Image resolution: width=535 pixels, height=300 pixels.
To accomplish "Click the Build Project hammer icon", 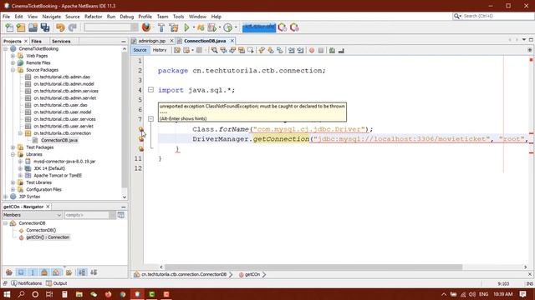I will [161, 27].
